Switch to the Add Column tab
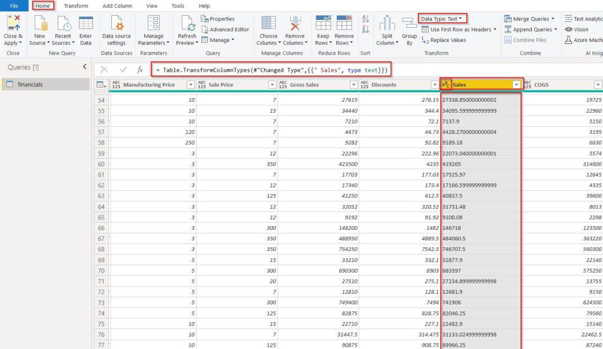Viewport: 603px width, 349px height. pyautogui.click(x=117, y=6)
